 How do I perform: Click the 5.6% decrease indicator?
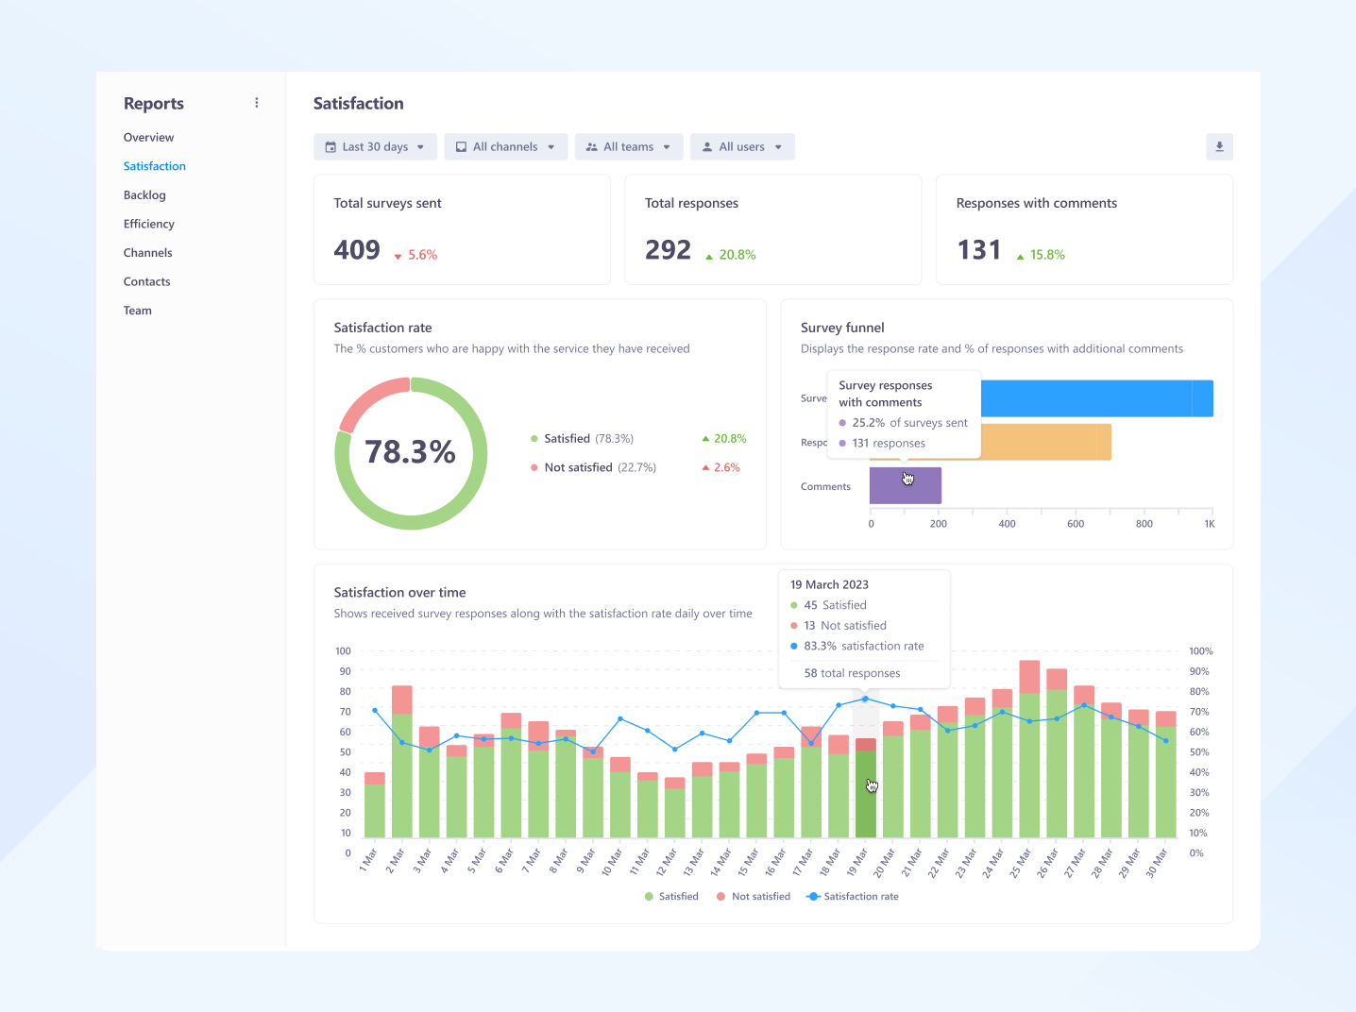point(415,255)
